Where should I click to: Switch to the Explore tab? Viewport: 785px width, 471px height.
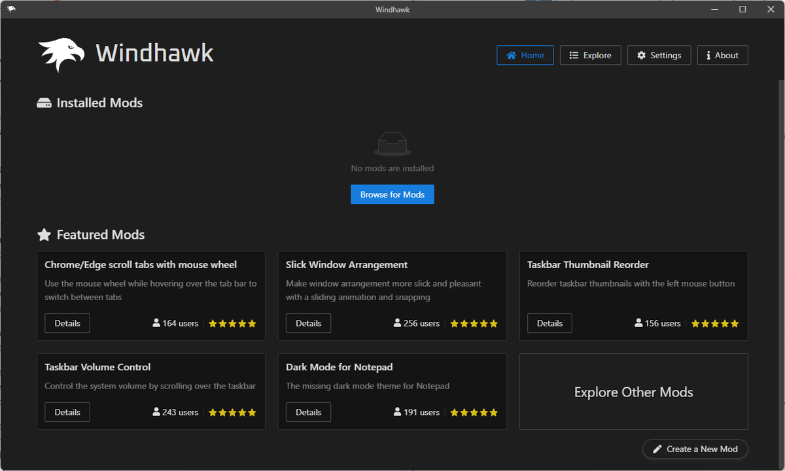pyautogui.click(x=591, y=56)
